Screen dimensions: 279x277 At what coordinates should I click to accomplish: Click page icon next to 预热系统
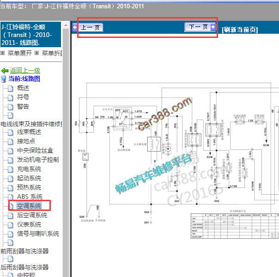pos(11,188)
